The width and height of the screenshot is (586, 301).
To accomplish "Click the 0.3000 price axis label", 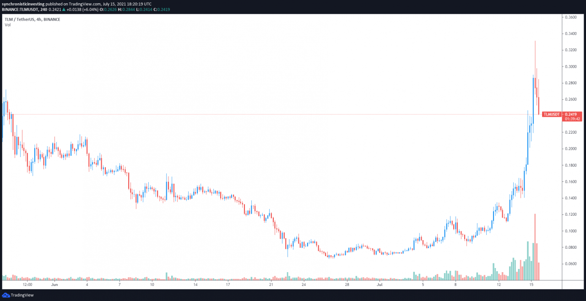I will pyautogui.click(x=570, y=66).
